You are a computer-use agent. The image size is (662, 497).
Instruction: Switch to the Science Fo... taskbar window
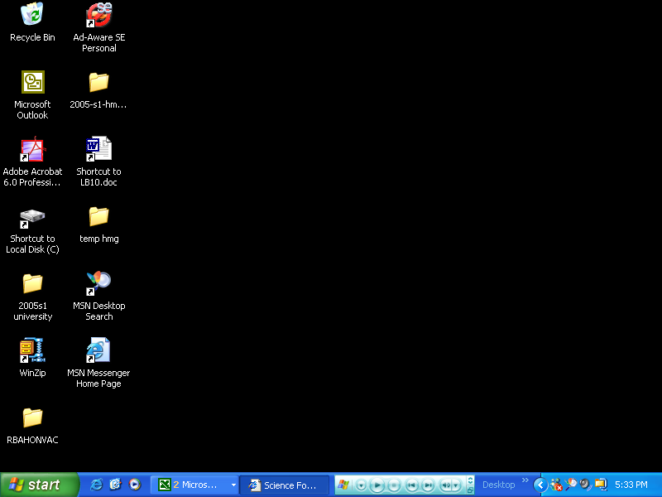tap(284, 485)
